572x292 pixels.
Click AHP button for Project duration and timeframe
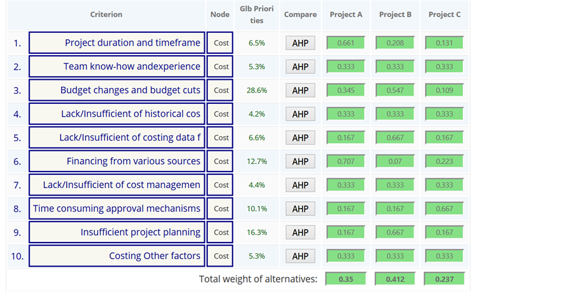[300, 43]
